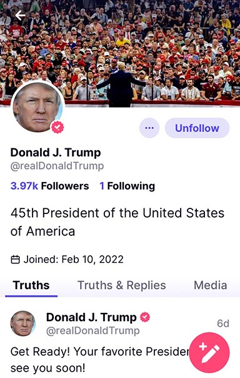View the 3.97k Followers list
240x378 pixels.
[x=49, y=186]
